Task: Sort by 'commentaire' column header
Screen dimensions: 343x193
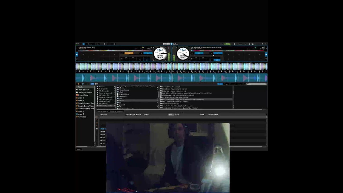Action: click(213, 114)
